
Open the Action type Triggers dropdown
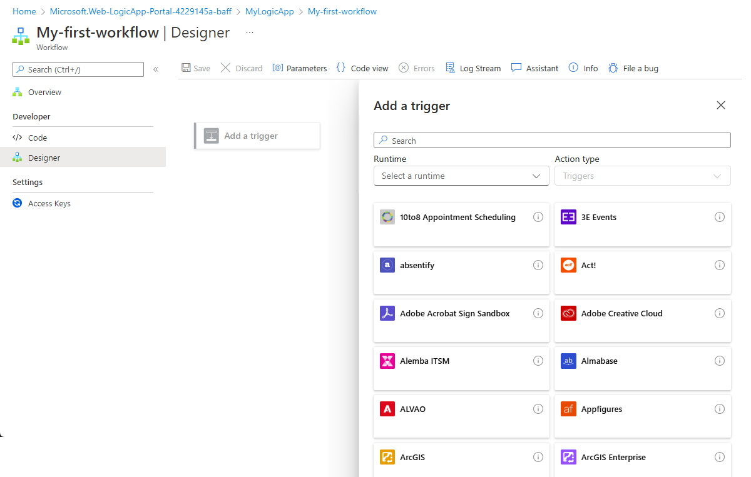point(643,176)
